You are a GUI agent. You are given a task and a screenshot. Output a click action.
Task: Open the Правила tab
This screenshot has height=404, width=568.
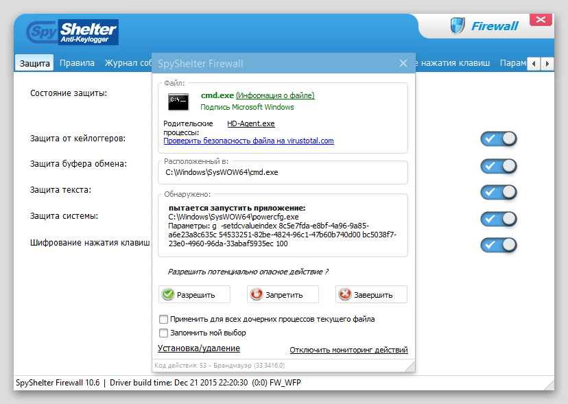click(77, 63)
